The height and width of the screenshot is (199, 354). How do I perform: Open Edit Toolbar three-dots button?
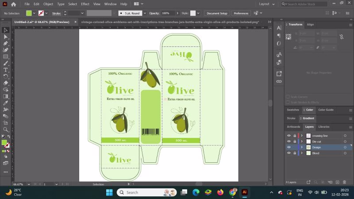click(6, 172)
